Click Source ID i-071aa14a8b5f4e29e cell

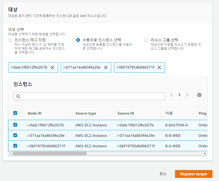136,135
